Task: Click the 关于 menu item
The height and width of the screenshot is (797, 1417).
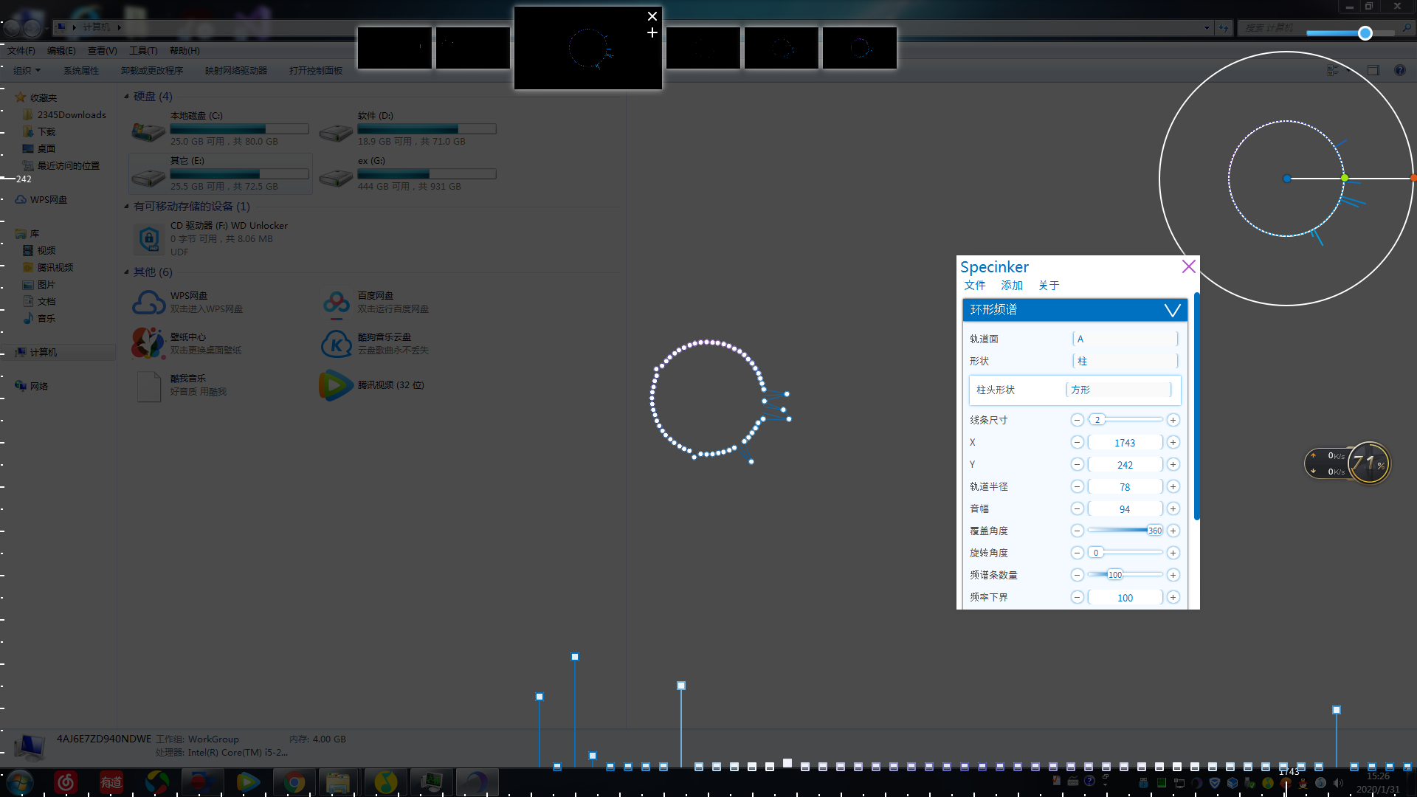Action: (1048, 286)
